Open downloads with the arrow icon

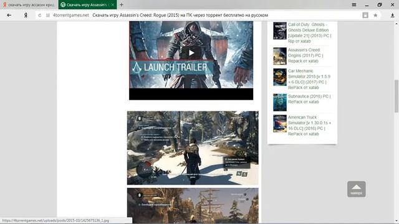(x=392, y=15)
